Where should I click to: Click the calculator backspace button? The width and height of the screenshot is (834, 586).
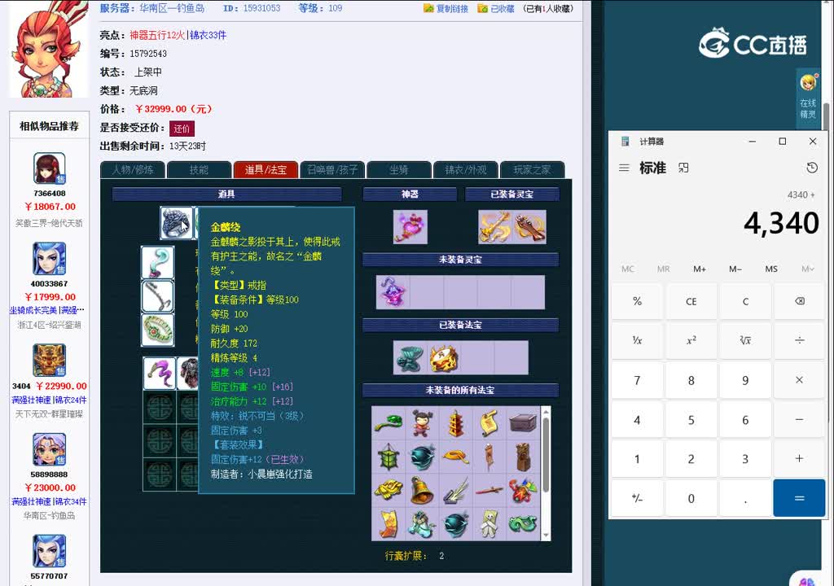coord(800,301)
